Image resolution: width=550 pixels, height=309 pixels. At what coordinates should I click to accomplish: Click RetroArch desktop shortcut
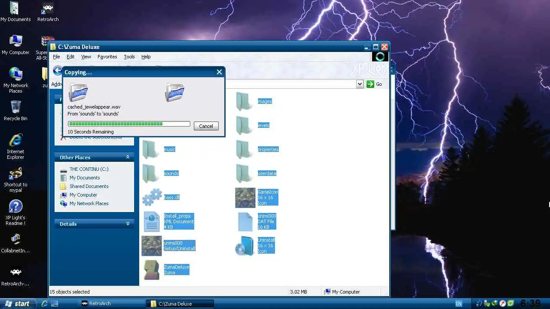pos(48,12)
